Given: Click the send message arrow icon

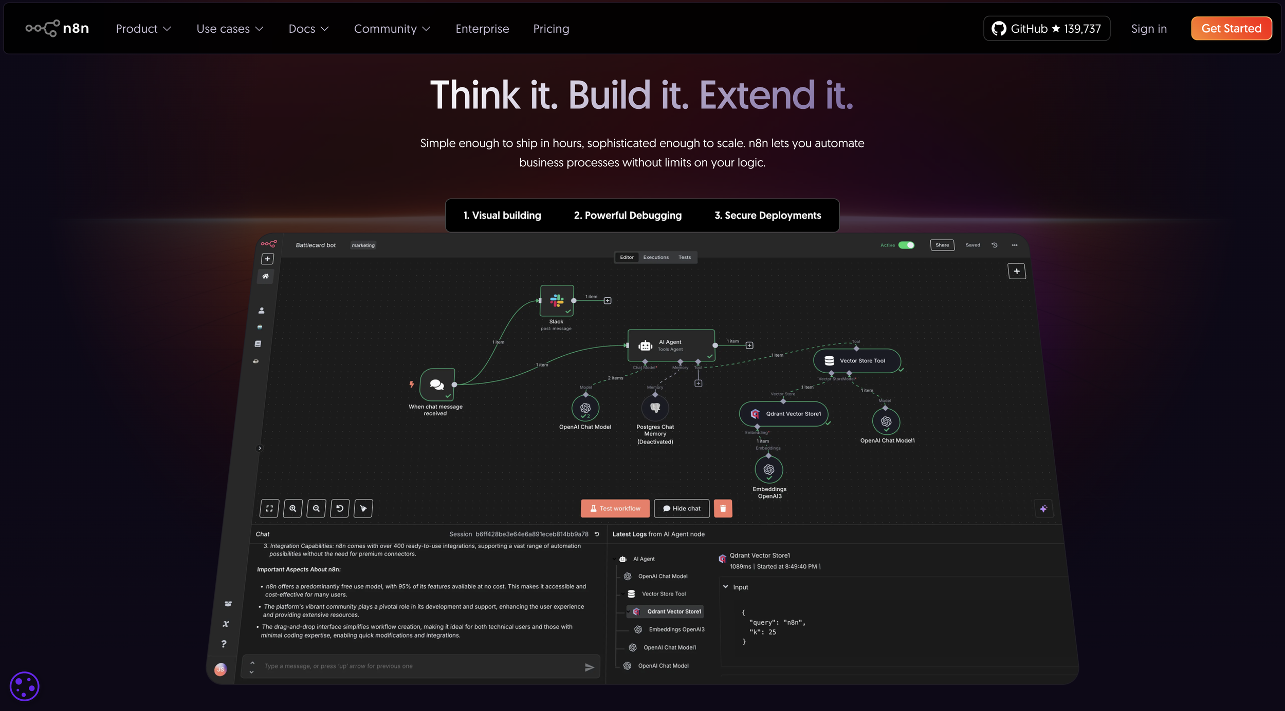Looking at the screenshot, I should pyautogui.click(x=589, y=667).
